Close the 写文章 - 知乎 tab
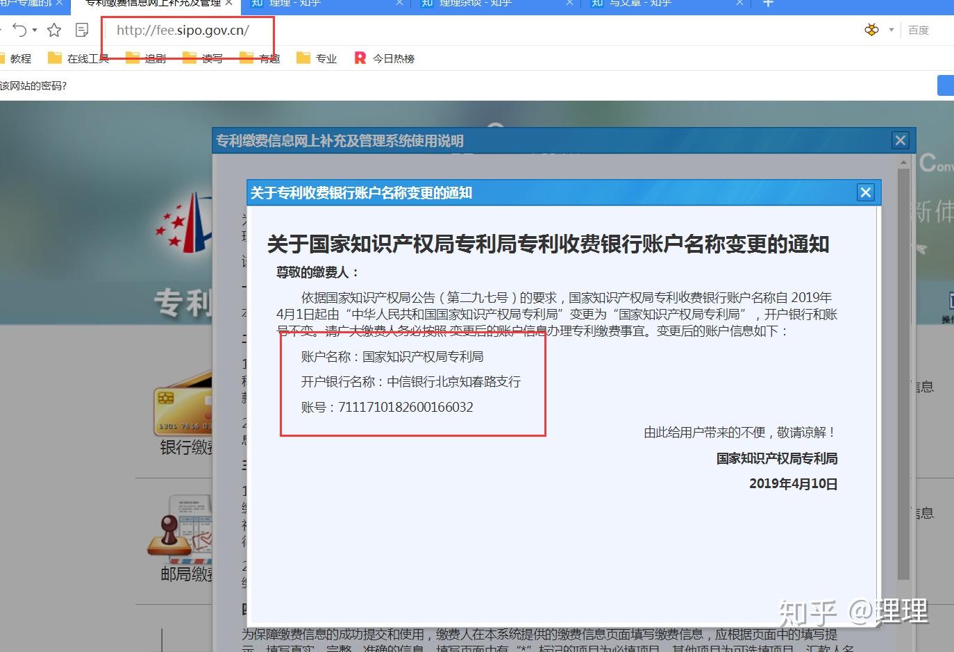The height and width of the screenshot is (652, 954). coord(739,3)
